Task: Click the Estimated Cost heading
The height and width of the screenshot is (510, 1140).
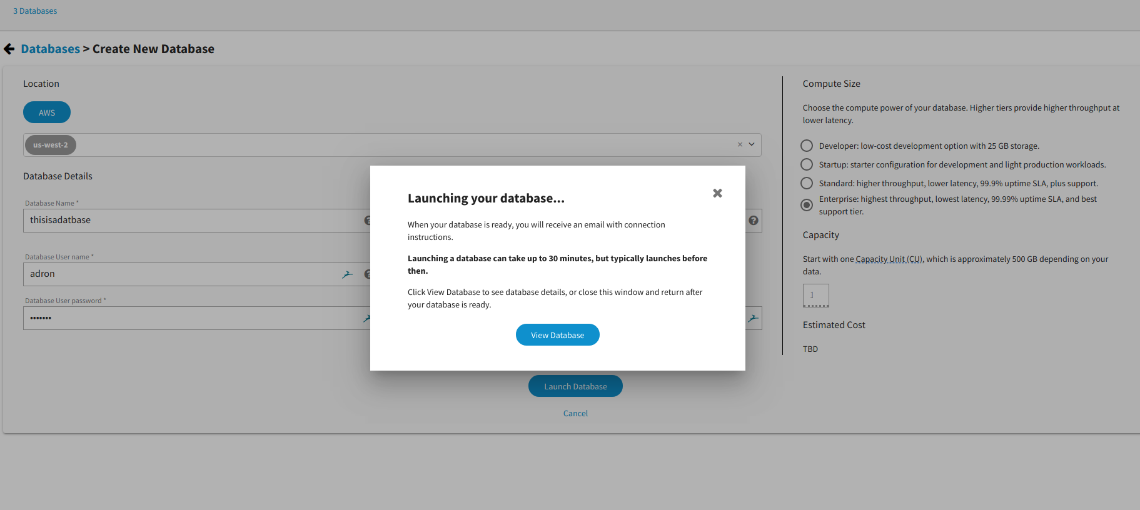Action: tap(834, 325)
